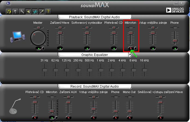Viewport: 190px width, 122px height.
Task: Click the Analog Devices logo
Action: (175, 10)
